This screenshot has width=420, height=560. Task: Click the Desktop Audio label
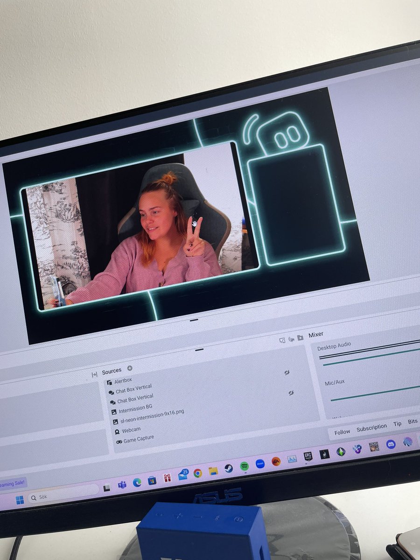[334, 346]
